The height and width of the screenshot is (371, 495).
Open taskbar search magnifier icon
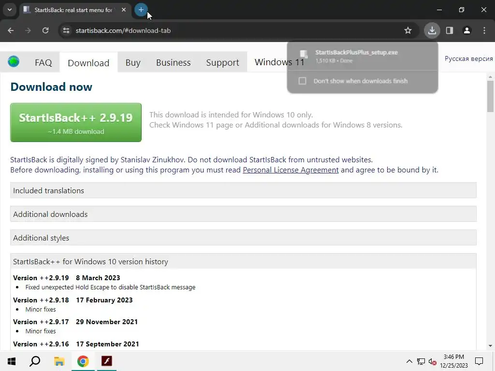35,361
